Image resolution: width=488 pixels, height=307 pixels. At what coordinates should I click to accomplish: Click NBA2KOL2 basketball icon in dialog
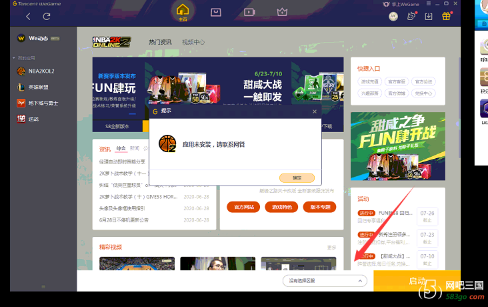tap(167, 143)
